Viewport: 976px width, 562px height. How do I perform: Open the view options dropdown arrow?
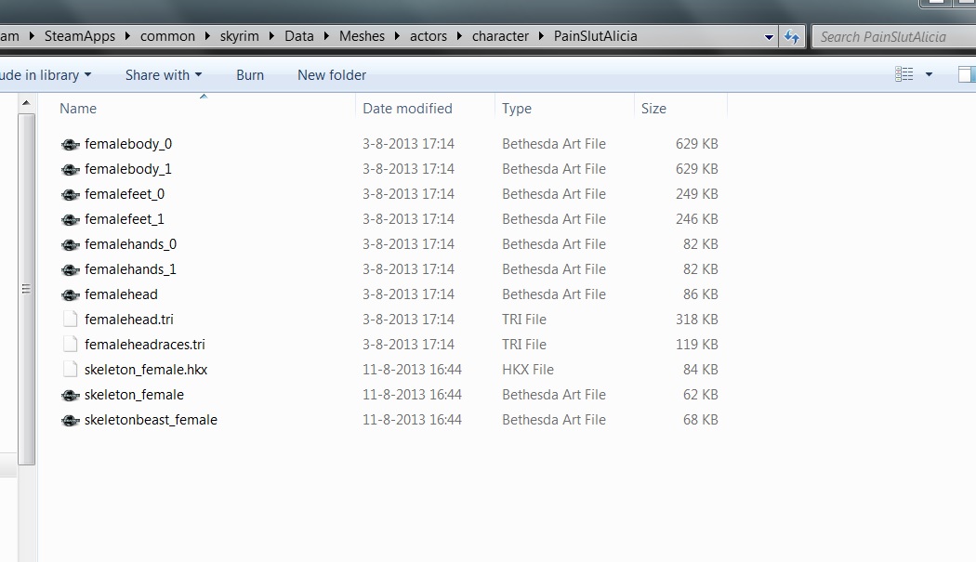(929, 74)
